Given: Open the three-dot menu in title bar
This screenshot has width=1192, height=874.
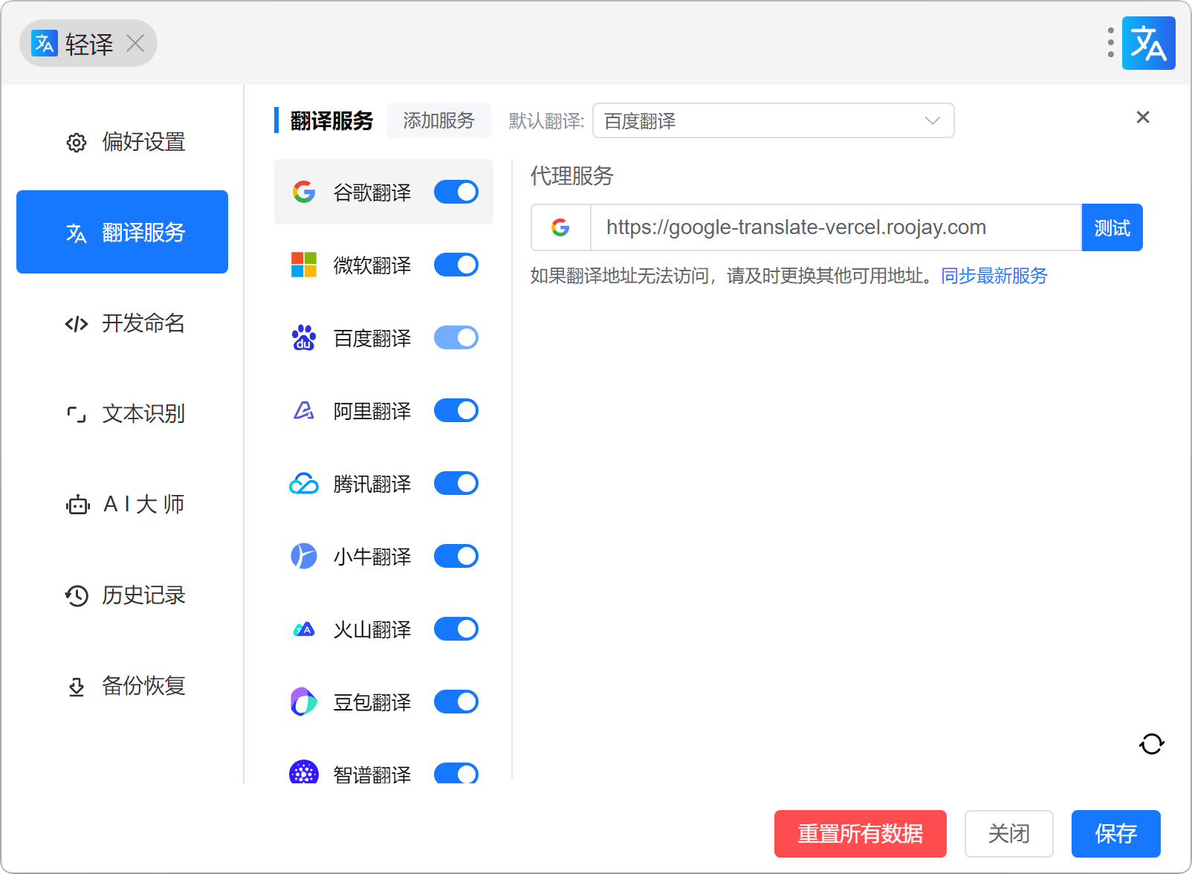Looking at the screenshot, I should click(x=1110, y=43).
